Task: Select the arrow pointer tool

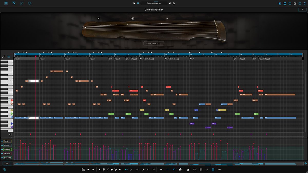Action: pyautogui.click(x=100, y=169)
